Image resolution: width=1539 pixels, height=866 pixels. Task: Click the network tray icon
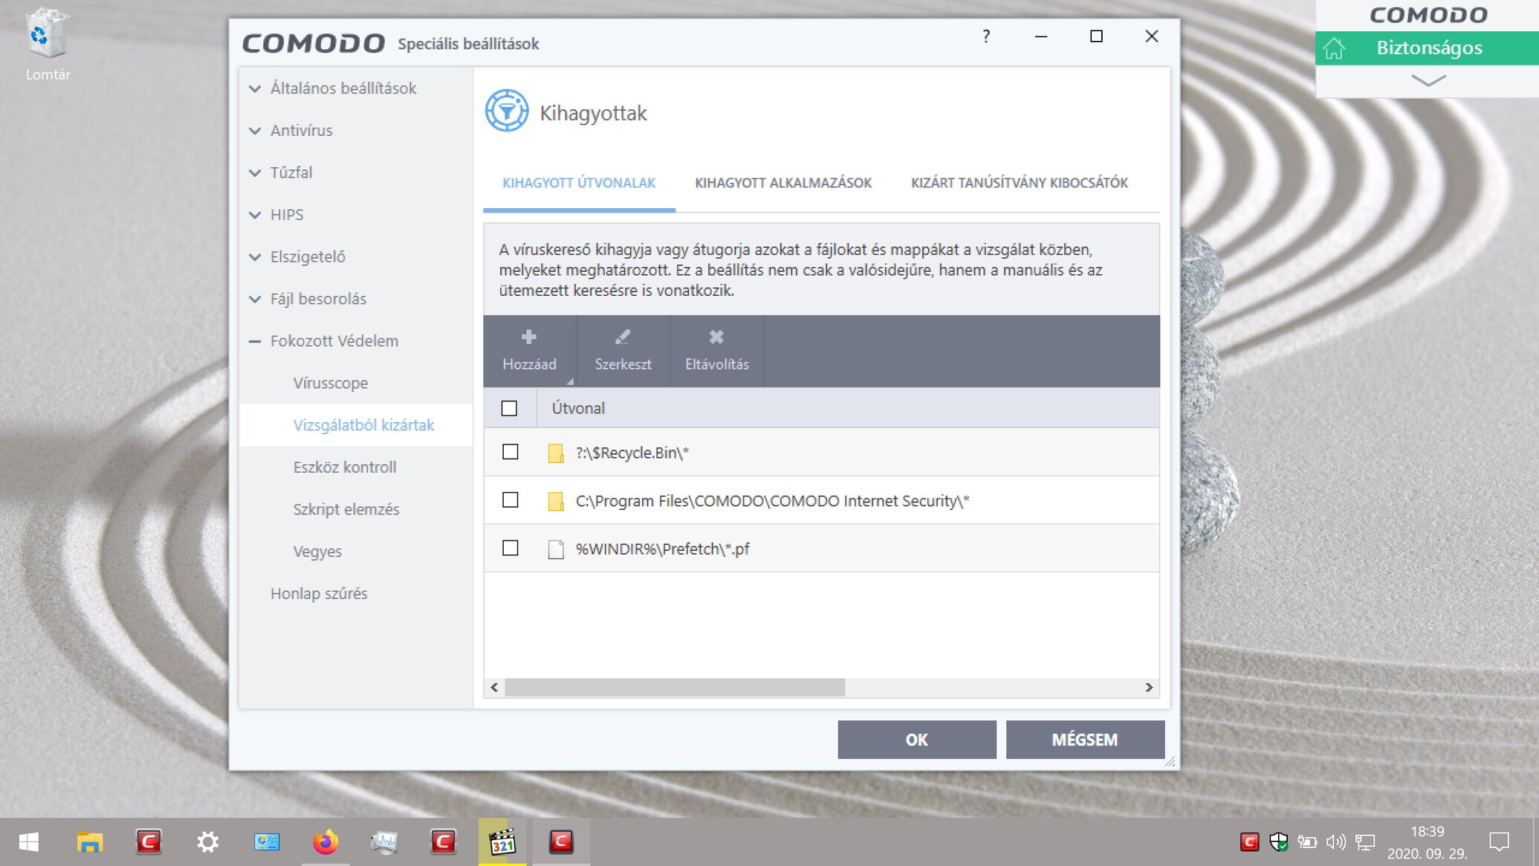click(1364, 841)
